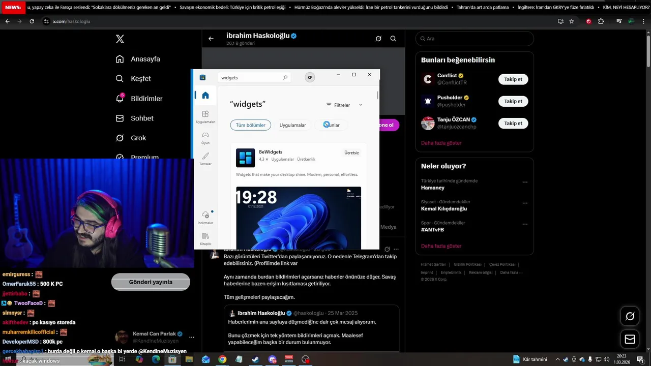Image resolution: width=651 pixels, height=366 pixels.
Task: Click the search icon in X profile header
Action: coord(393,39)
